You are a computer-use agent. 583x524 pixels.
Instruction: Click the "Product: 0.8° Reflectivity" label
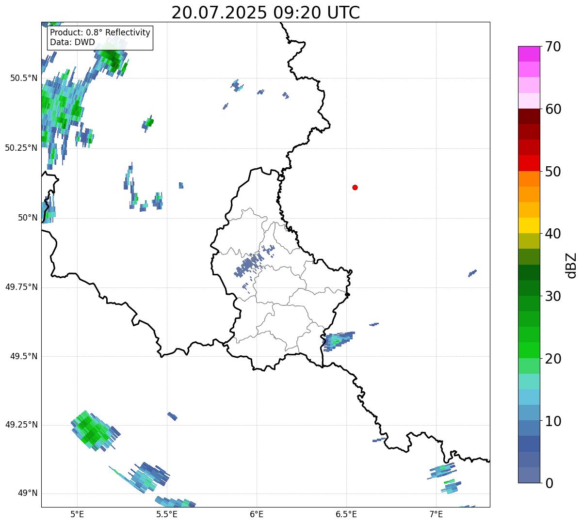pyautogui.click(x=100, y=32)
